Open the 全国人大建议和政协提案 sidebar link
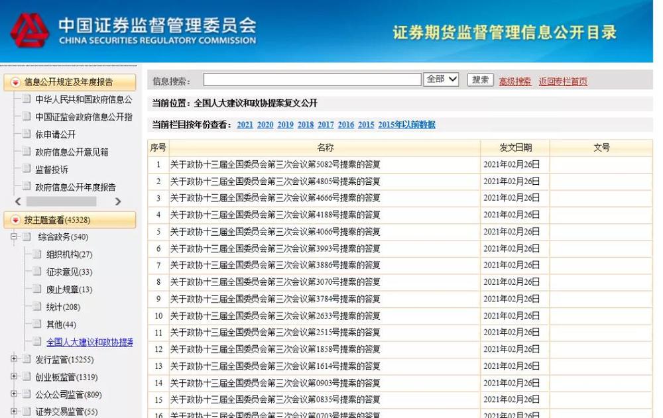The image size is (663, 418). coord(90,342)
